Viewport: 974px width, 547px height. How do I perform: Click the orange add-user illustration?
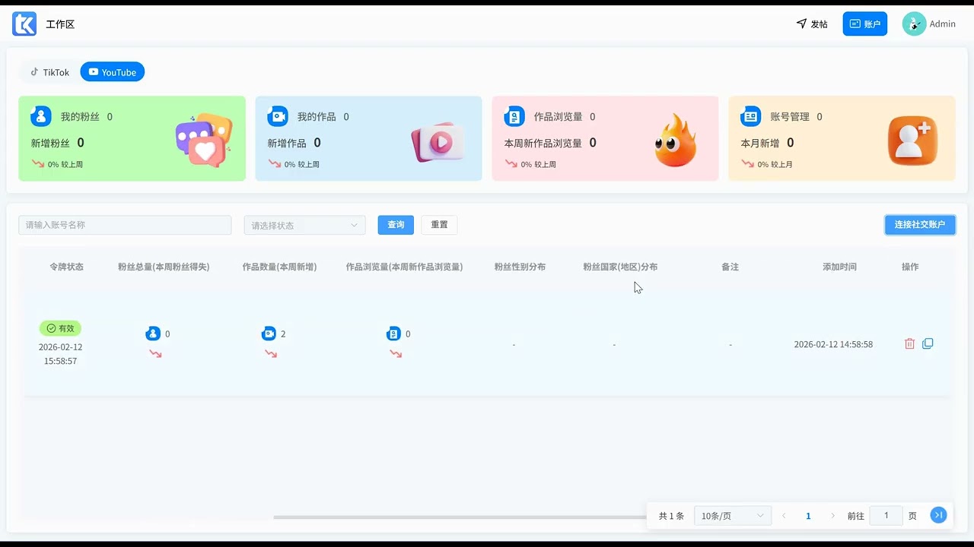pos(912,141)
